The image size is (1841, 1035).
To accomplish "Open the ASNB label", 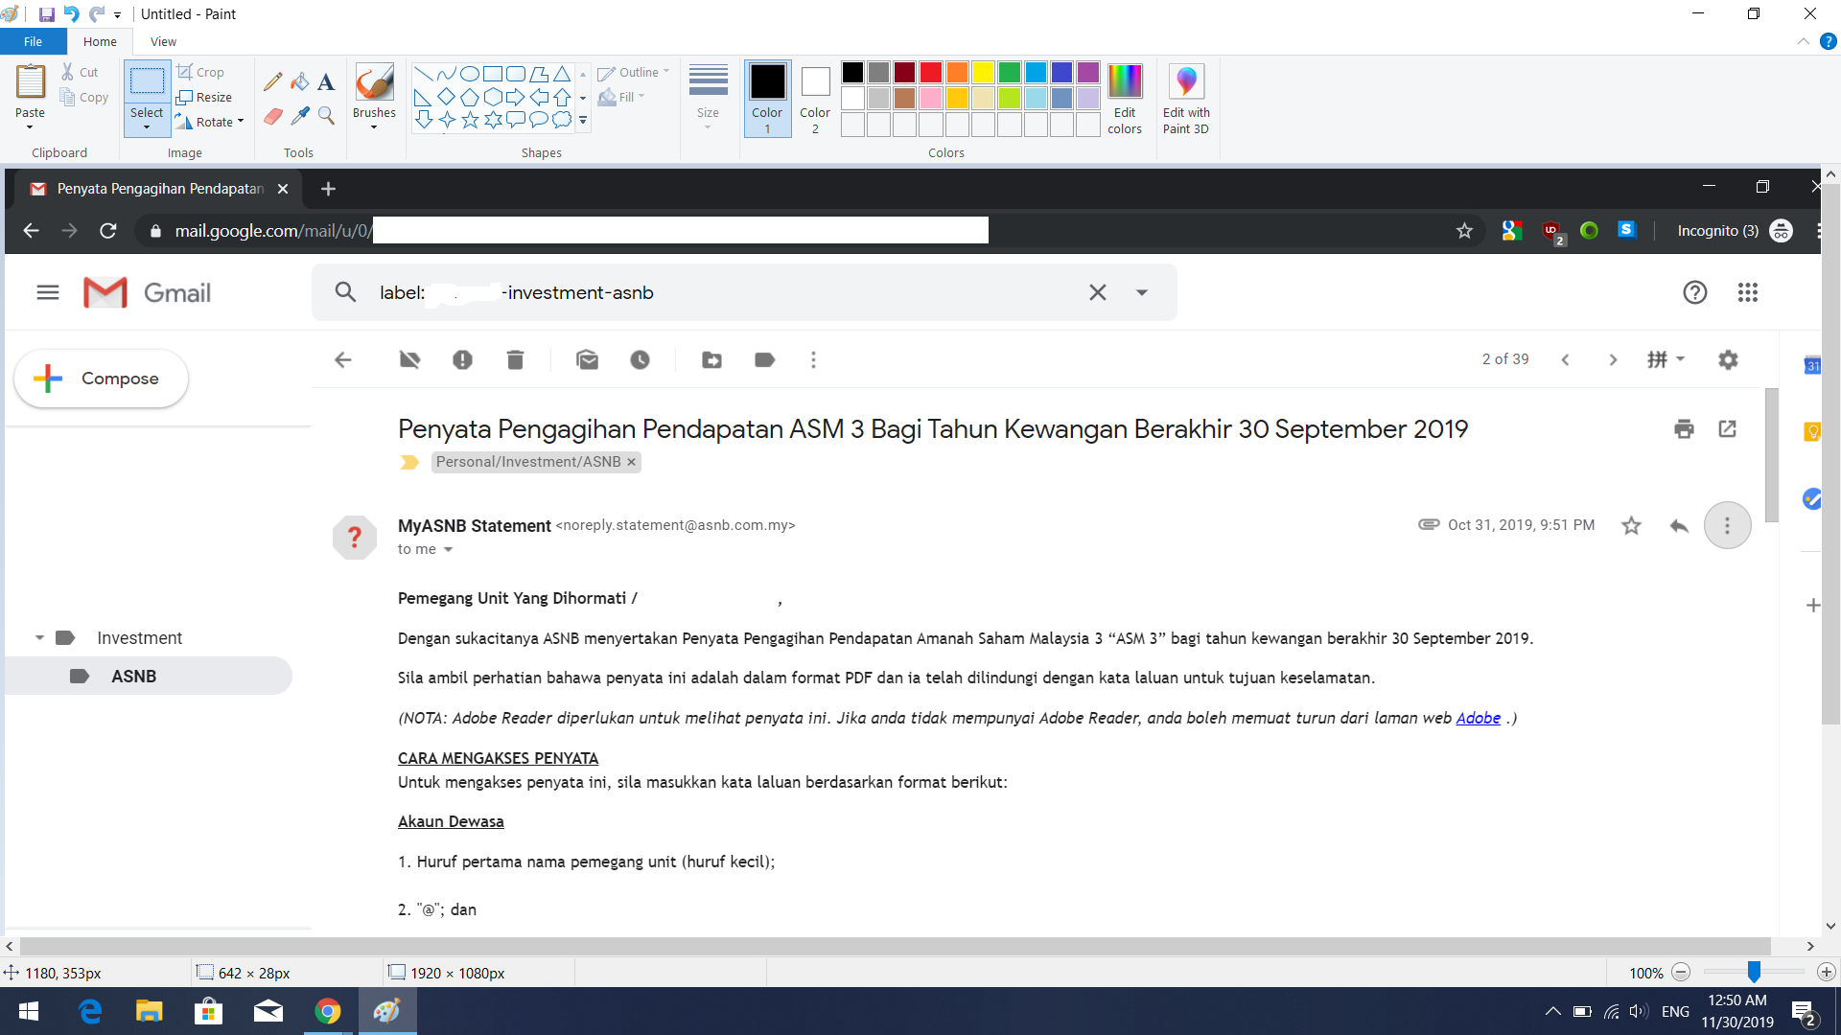I will (149, 677).
